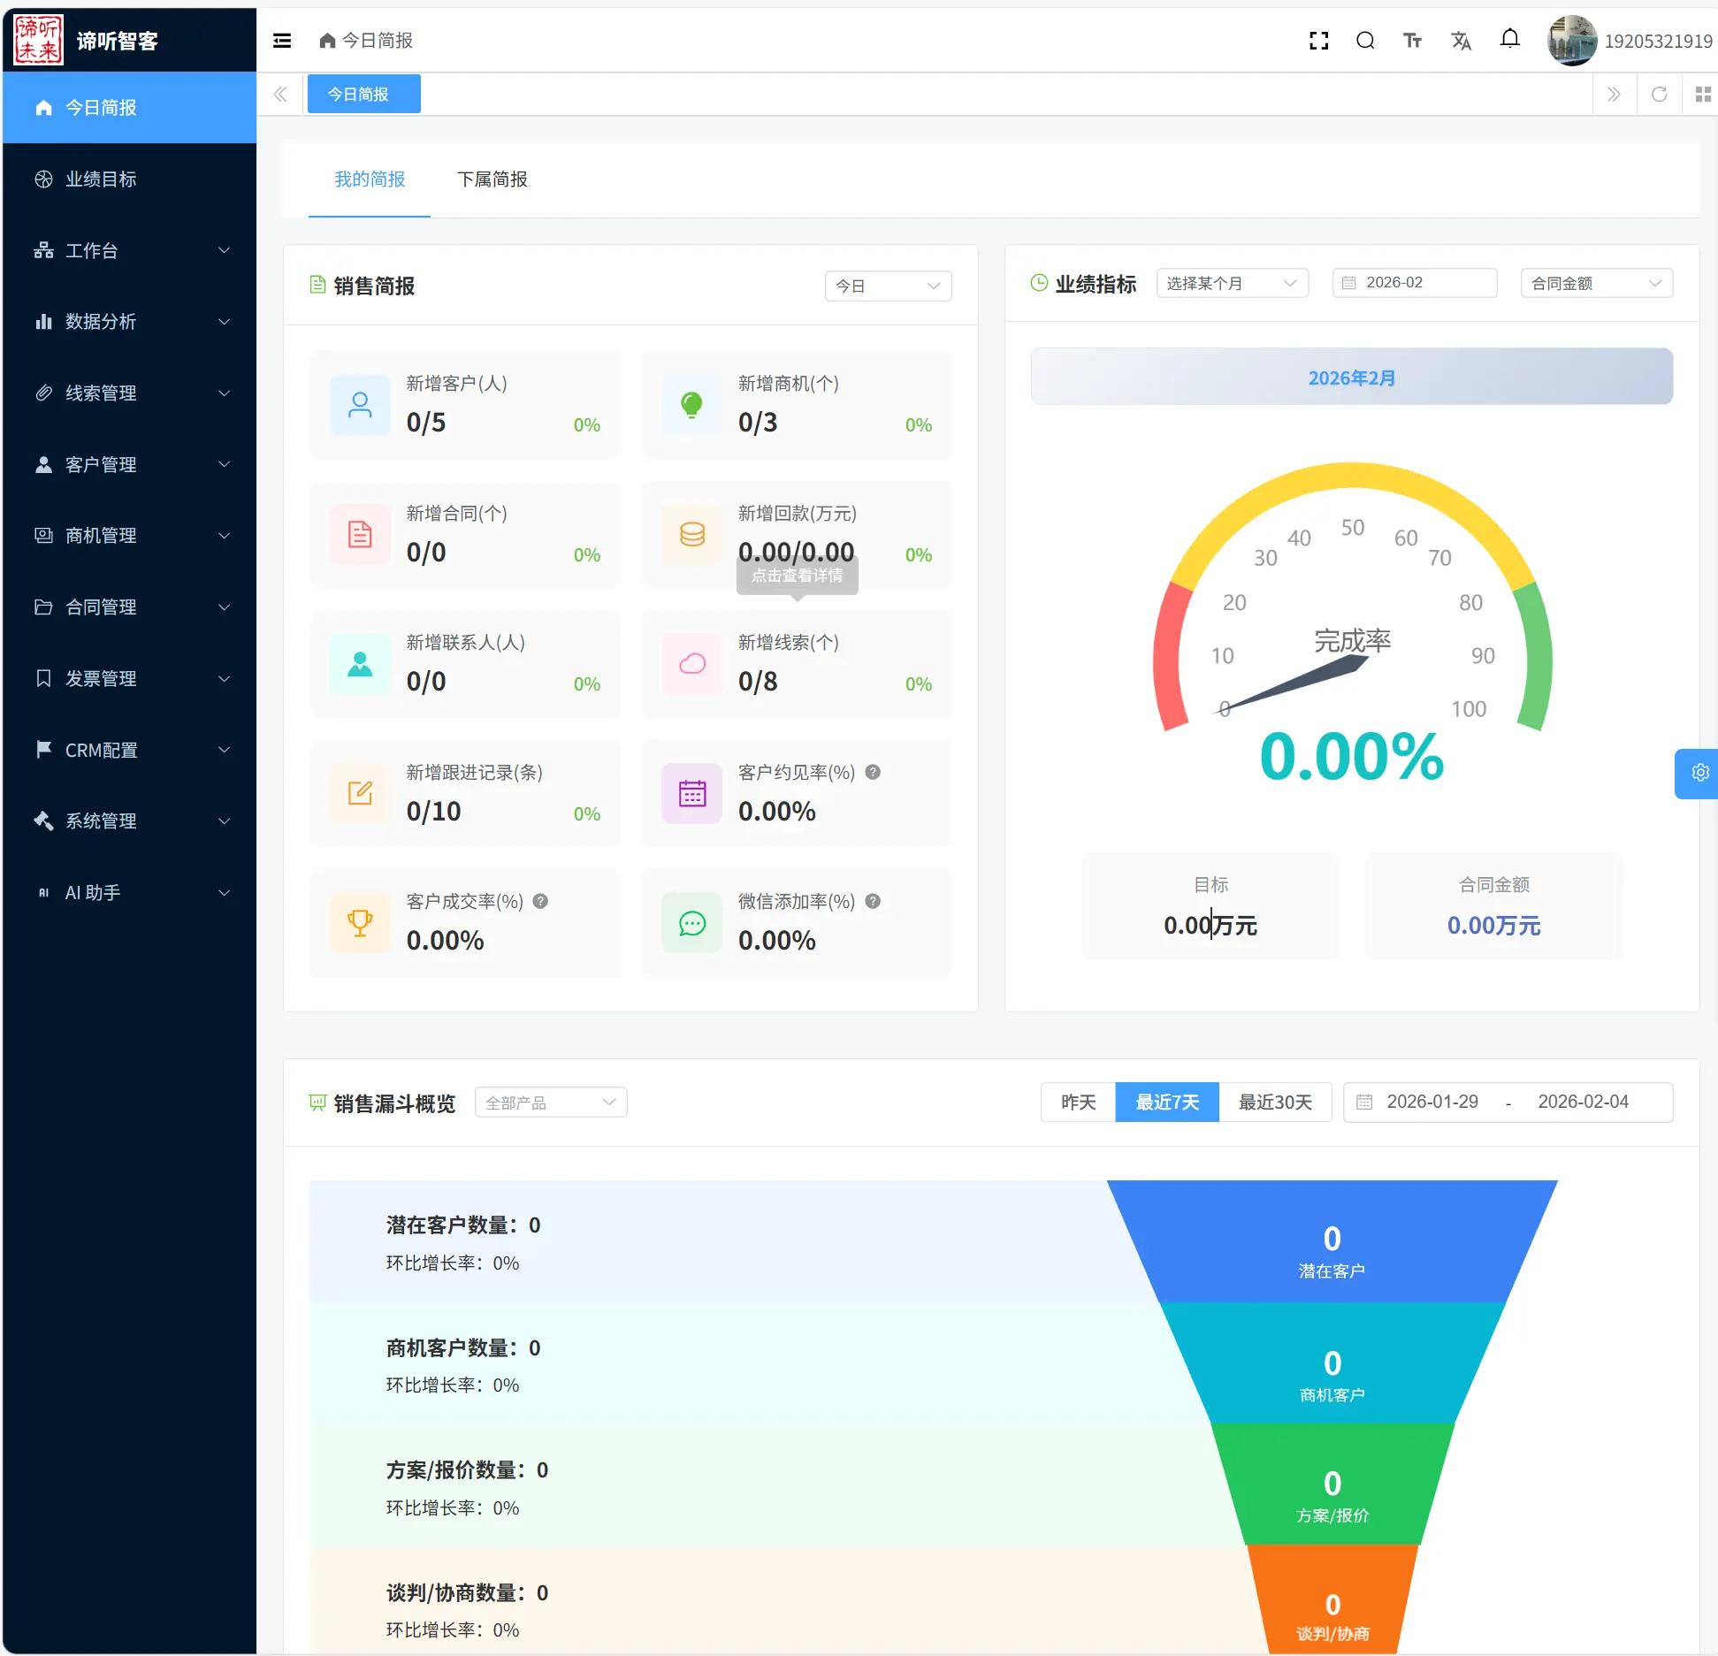Viewport: 1718px width, 1656px height.
Task: Click the green 方案/报价 funnel segment
Action: 1332,1485
